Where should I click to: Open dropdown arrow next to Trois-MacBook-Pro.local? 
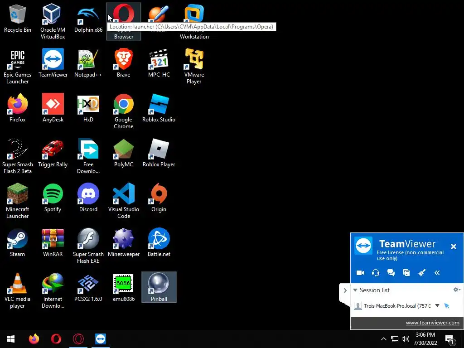(x=437, y=306)
